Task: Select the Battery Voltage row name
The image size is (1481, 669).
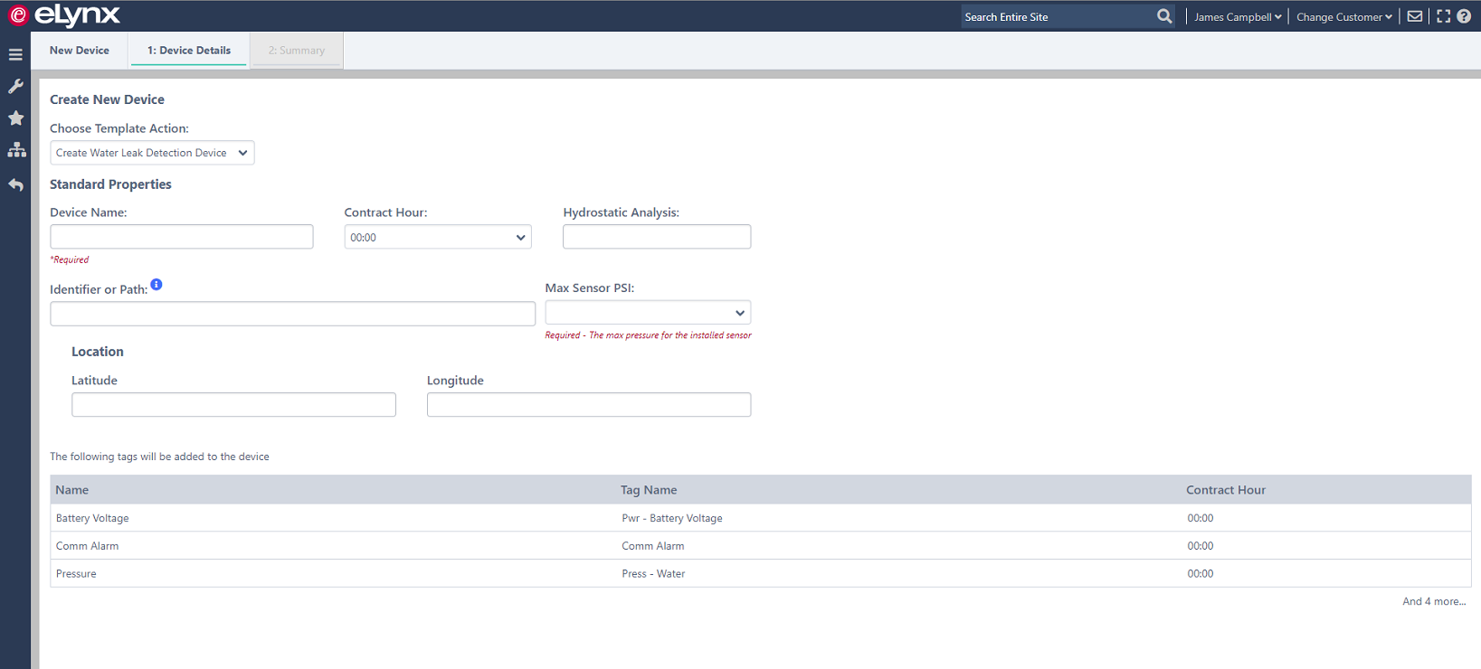Action: 92,518
